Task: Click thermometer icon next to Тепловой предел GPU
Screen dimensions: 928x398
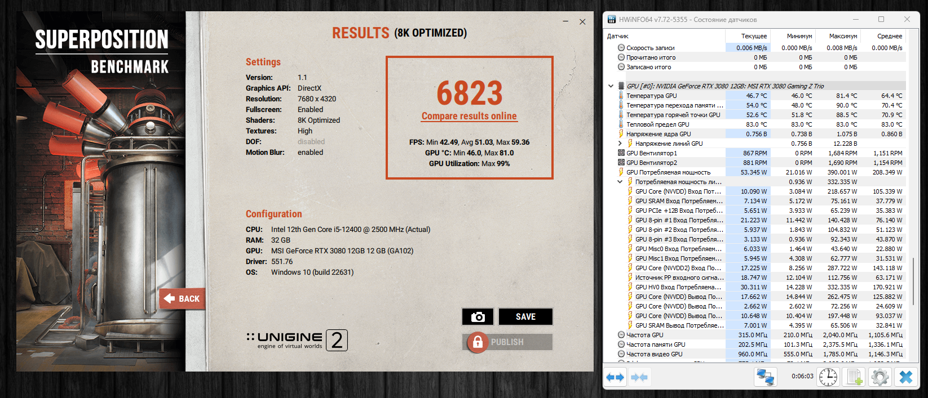Action: tap(621, 124)
